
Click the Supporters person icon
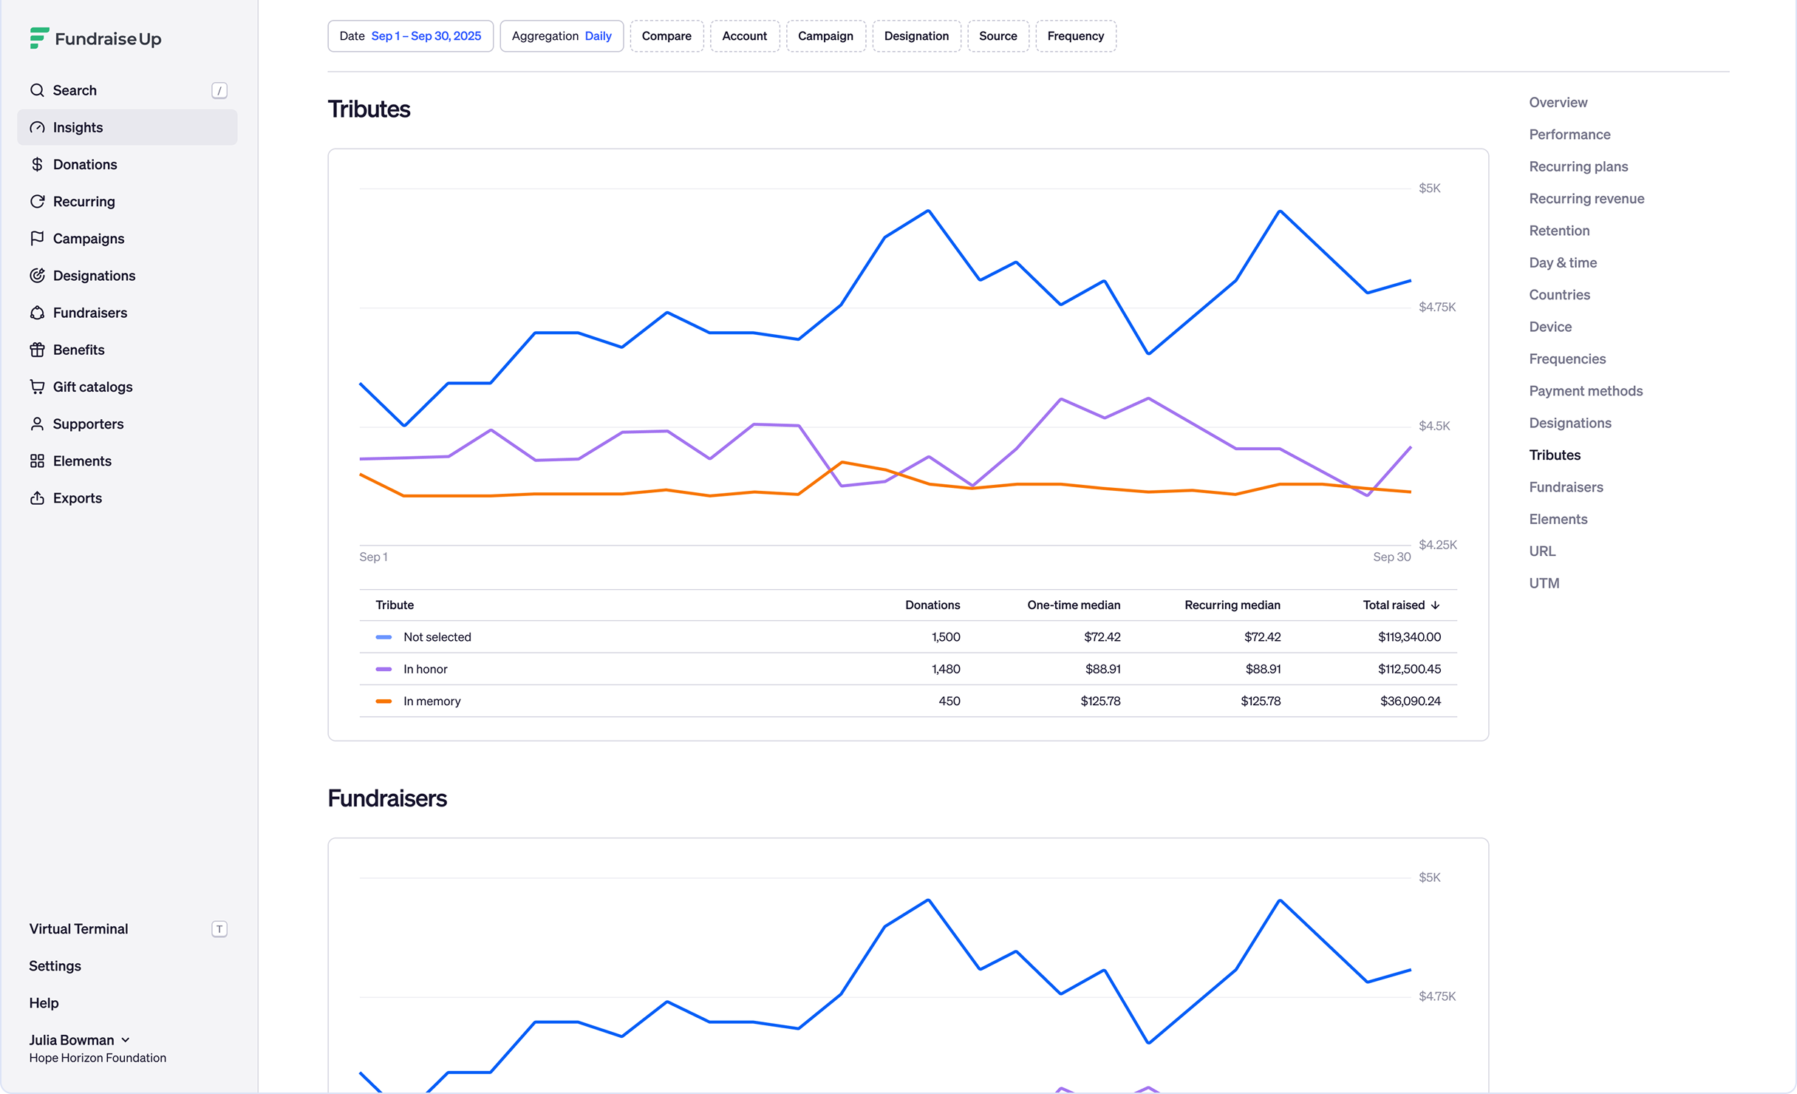pos(37,424)
